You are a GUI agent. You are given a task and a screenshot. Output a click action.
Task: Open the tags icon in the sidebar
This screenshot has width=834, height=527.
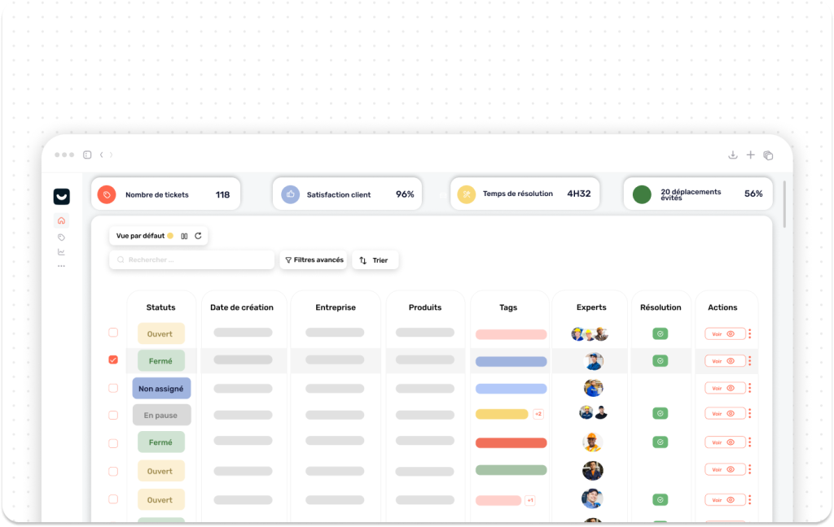point(61,237)
